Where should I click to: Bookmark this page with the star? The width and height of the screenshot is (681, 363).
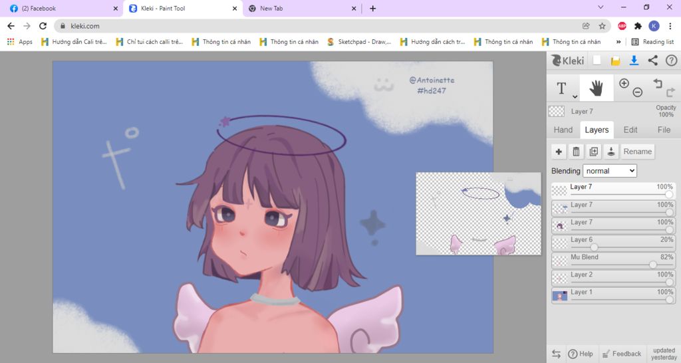coord(602,26)
